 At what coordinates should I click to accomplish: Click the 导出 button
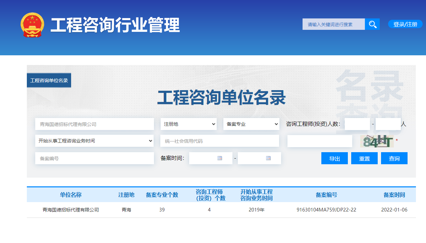[334, 159]
